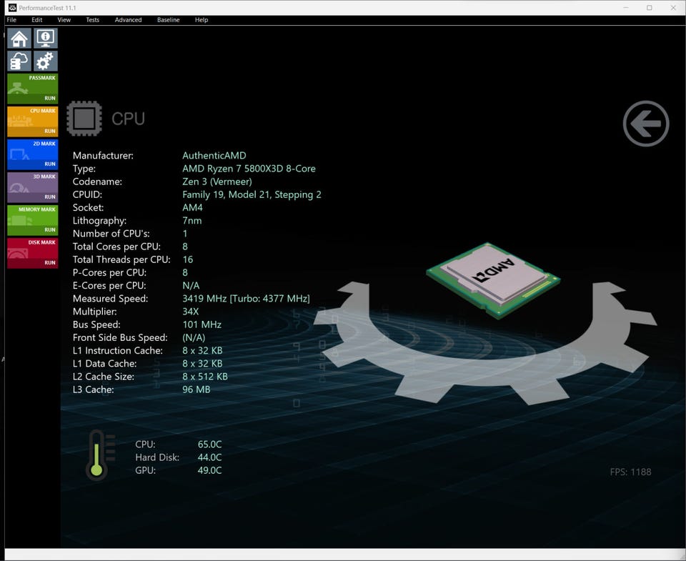Open the Edit menu
This screenshot has height=561, width=686.
point(36,20)
